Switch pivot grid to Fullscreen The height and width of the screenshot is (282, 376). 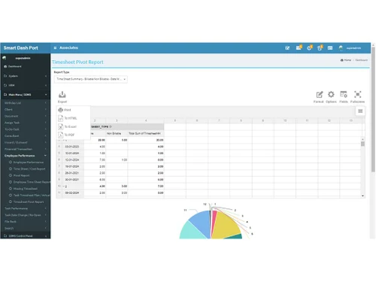point(357,95)
